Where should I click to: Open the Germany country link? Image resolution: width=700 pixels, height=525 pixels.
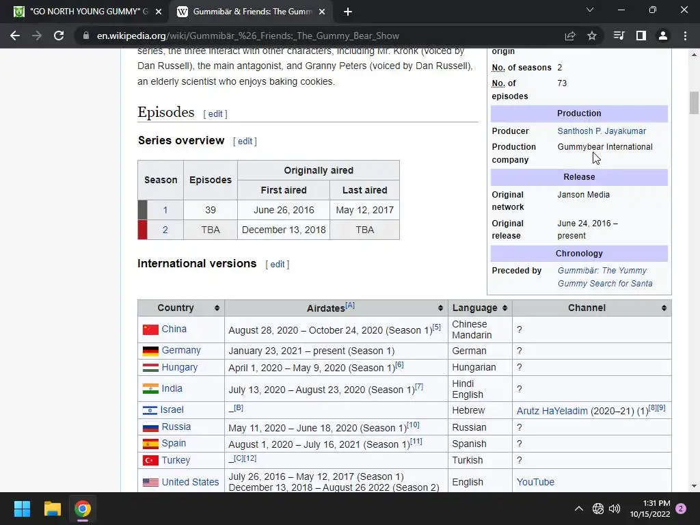pos(181,351)
